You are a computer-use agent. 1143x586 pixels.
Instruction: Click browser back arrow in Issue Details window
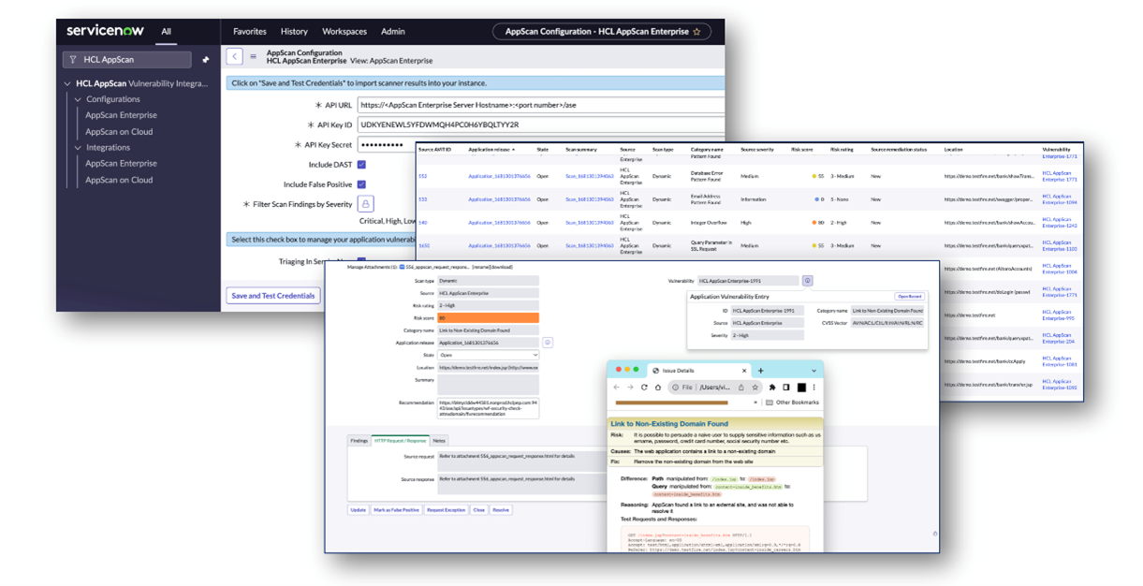pos(617,388)
